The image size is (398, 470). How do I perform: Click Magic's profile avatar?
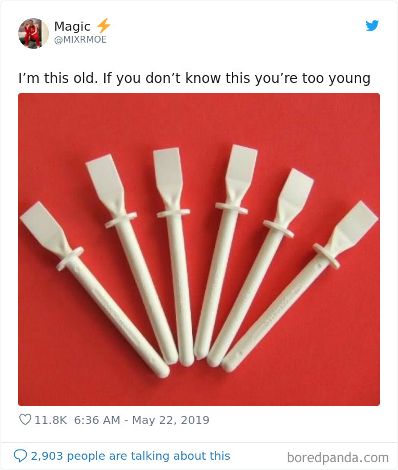pos(33,33)
